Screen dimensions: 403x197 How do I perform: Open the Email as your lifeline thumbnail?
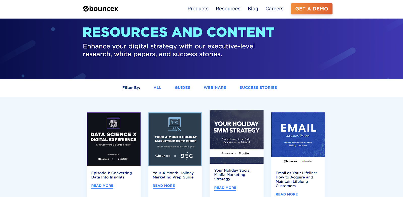coord(298,139)
